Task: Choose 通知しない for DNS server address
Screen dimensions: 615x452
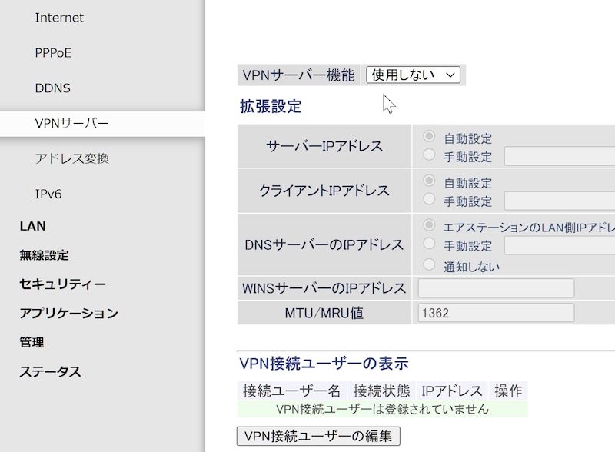Action: pyautogui.click(x=427, y=265)
